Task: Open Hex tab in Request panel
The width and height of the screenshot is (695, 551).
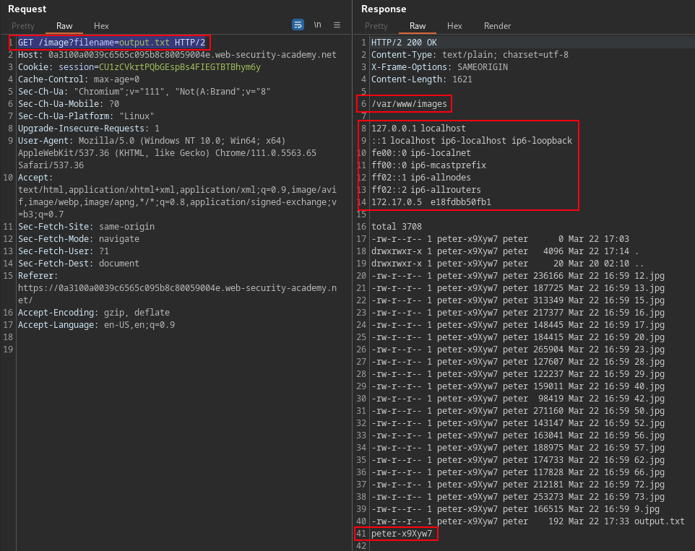Action: pyautogui.click(x=101, y=26)
